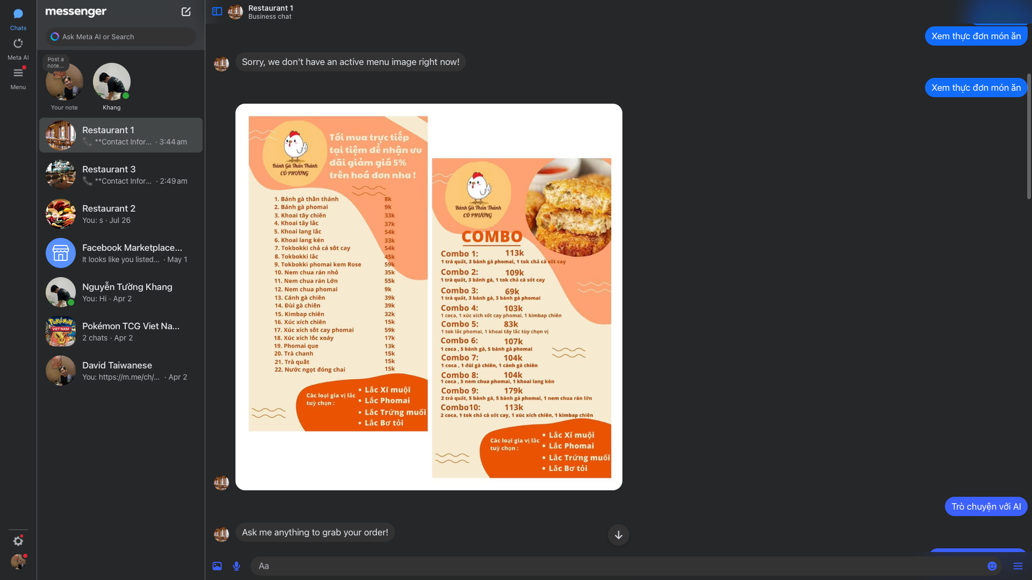
Task: Toggle the sidebar panel icon beside Restaurant 1
Action: [x=217, y=11]
